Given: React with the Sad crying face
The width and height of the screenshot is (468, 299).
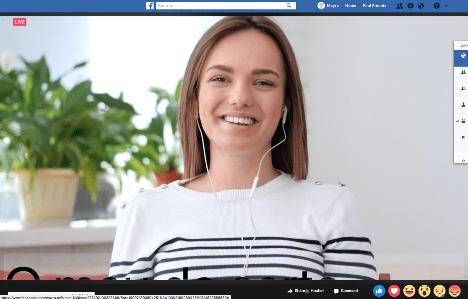Looking at the screenshot, I should tap(439, 291).
